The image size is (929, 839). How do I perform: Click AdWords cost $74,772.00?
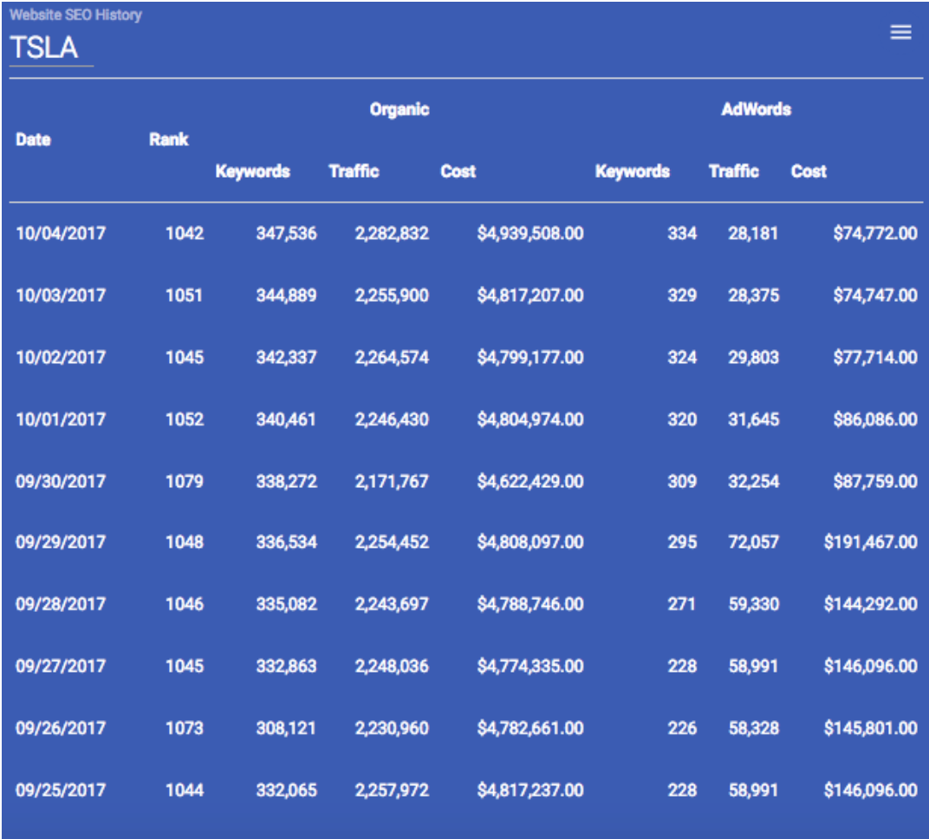tap(875, 233)
